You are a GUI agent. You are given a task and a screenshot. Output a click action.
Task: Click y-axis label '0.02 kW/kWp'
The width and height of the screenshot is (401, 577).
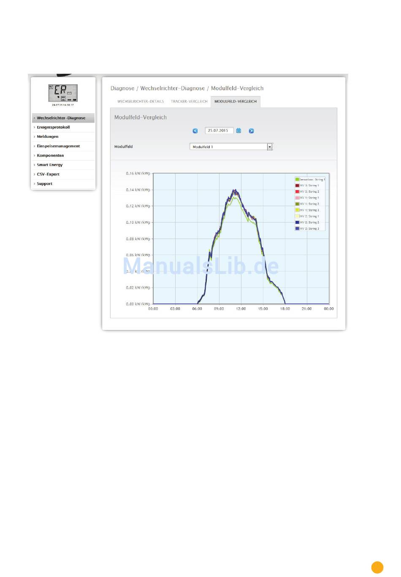[138, 287]
